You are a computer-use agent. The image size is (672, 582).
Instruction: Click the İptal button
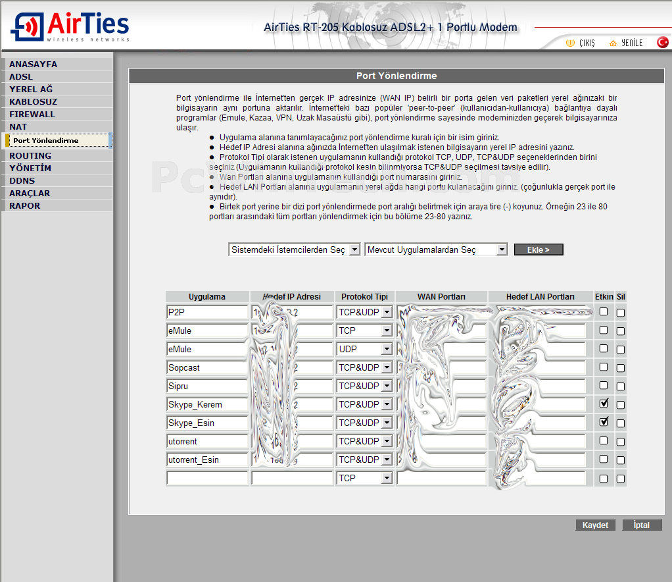[642, 525]
